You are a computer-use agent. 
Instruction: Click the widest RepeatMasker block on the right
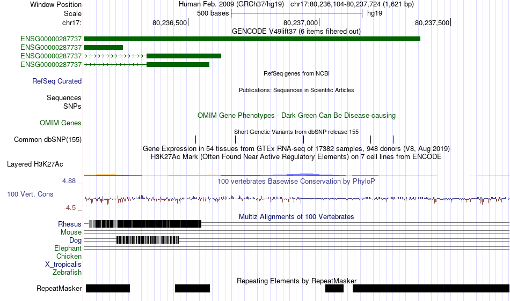pos(431,288)
